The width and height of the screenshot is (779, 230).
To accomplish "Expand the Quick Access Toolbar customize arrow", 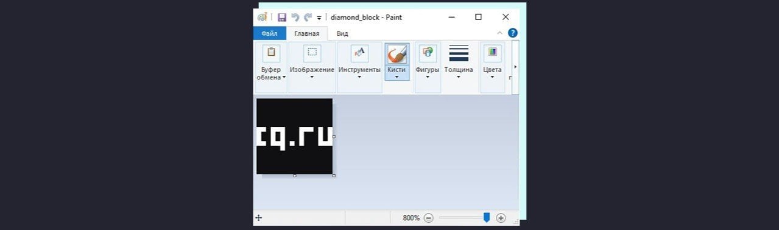I will [319, 18].
